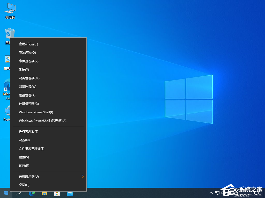
Task: Open 此电脑 (This PC) desktop icon
Action: tap(10, 10)
